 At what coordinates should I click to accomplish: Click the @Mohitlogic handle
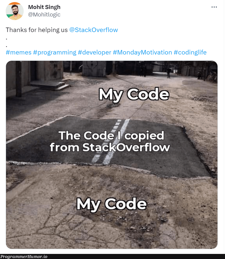[44, 14]
